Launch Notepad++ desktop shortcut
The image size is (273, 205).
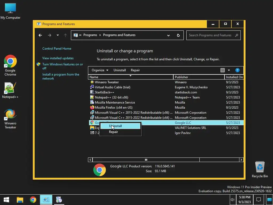coord(10,90)
